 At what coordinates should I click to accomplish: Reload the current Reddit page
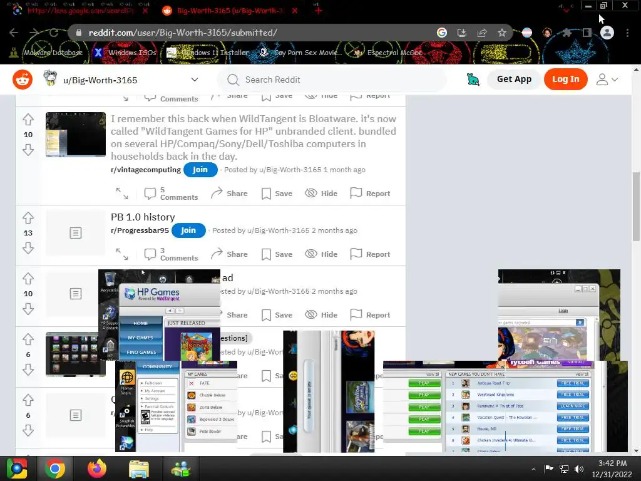click(54, 33)
